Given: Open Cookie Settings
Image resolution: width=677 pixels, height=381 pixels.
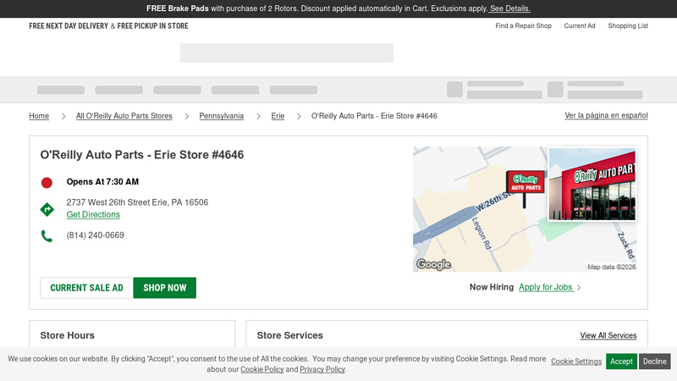Looking at the screenshot, I should coord(576,362).
